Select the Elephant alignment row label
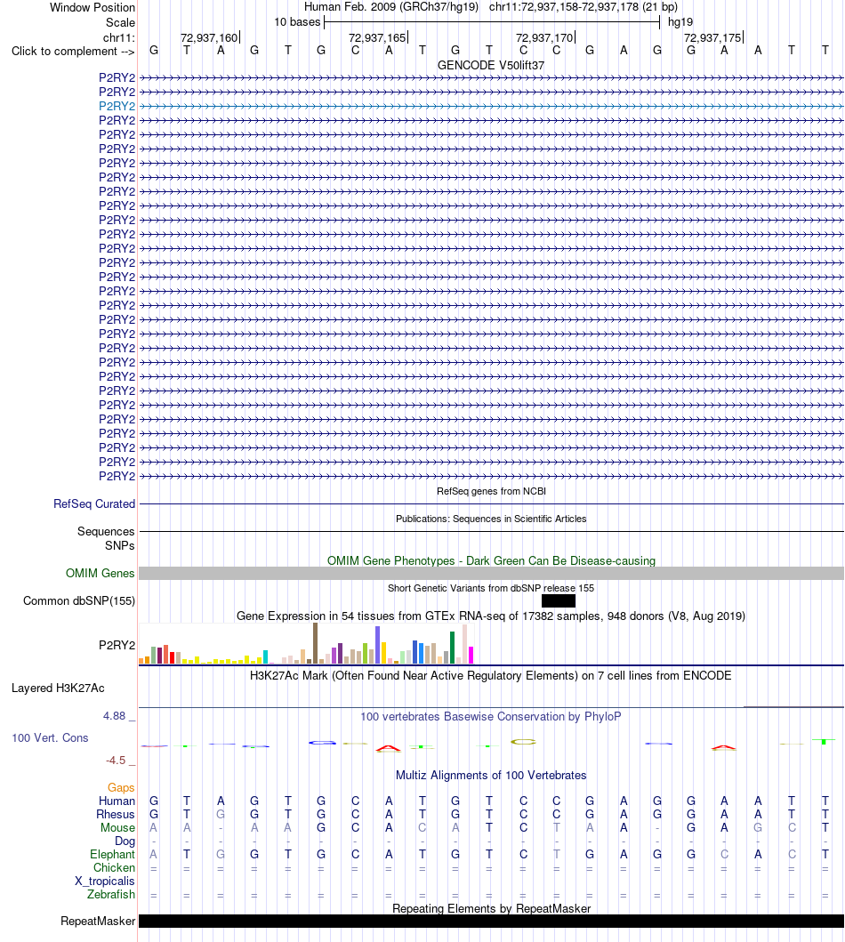The image size is (845, 942). [112, 854]
